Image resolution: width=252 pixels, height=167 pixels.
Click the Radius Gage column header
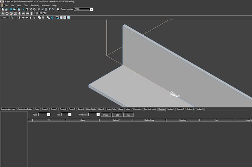click(149, 120)
